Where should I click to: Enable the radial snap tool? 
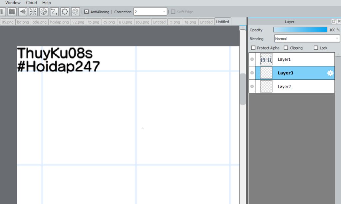click(x=33, y=12)
